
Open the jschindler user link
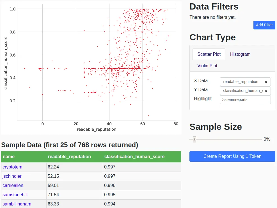[12, 176]
